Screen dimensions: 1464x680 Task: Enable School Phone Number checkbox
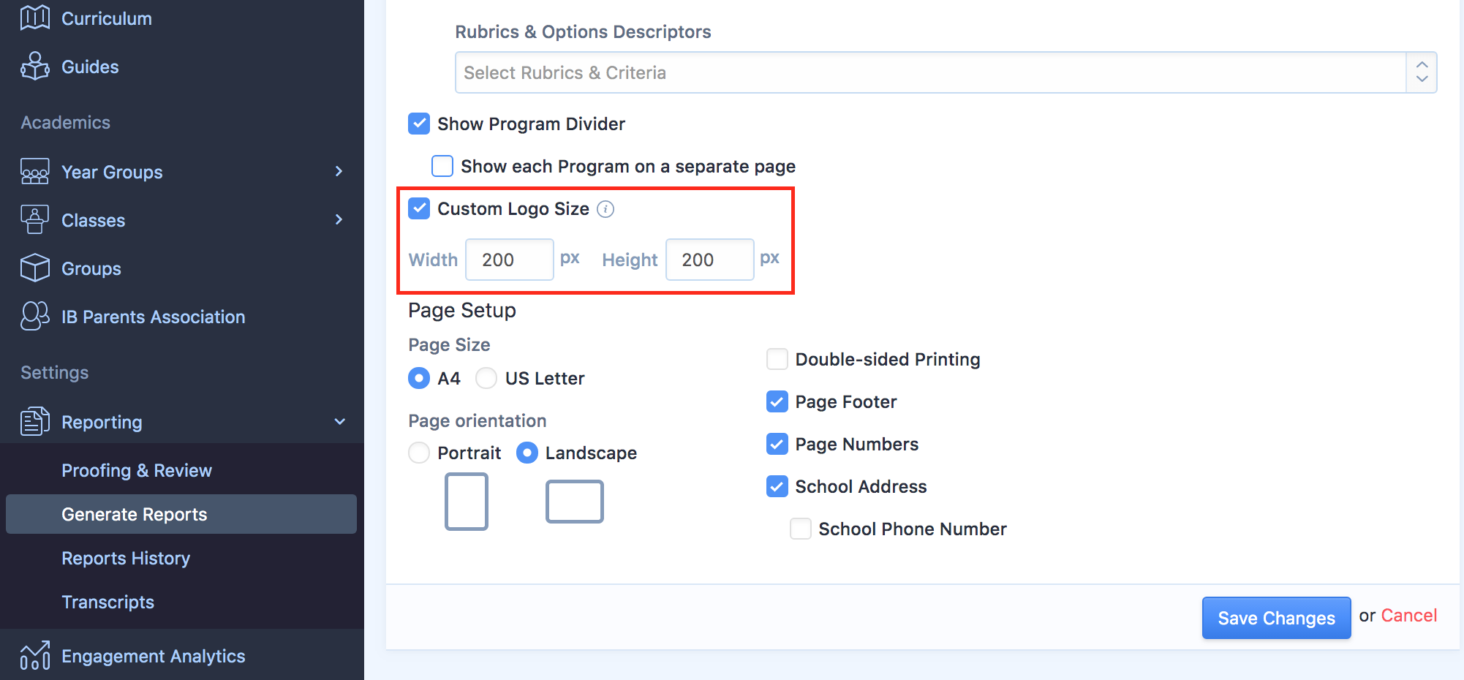click(x=801, y=529)
